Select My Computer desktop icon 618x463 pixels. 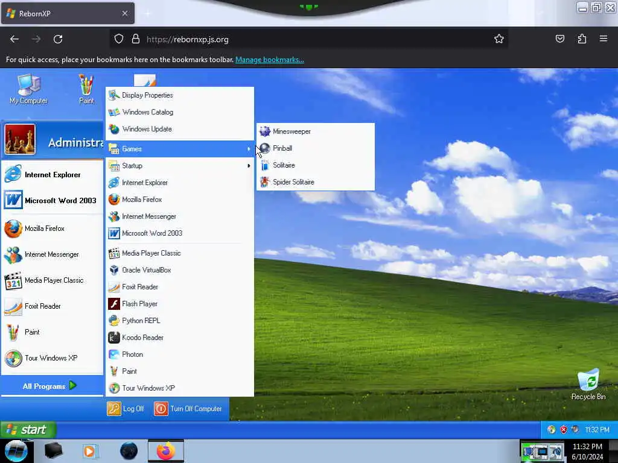coord(28,89)
